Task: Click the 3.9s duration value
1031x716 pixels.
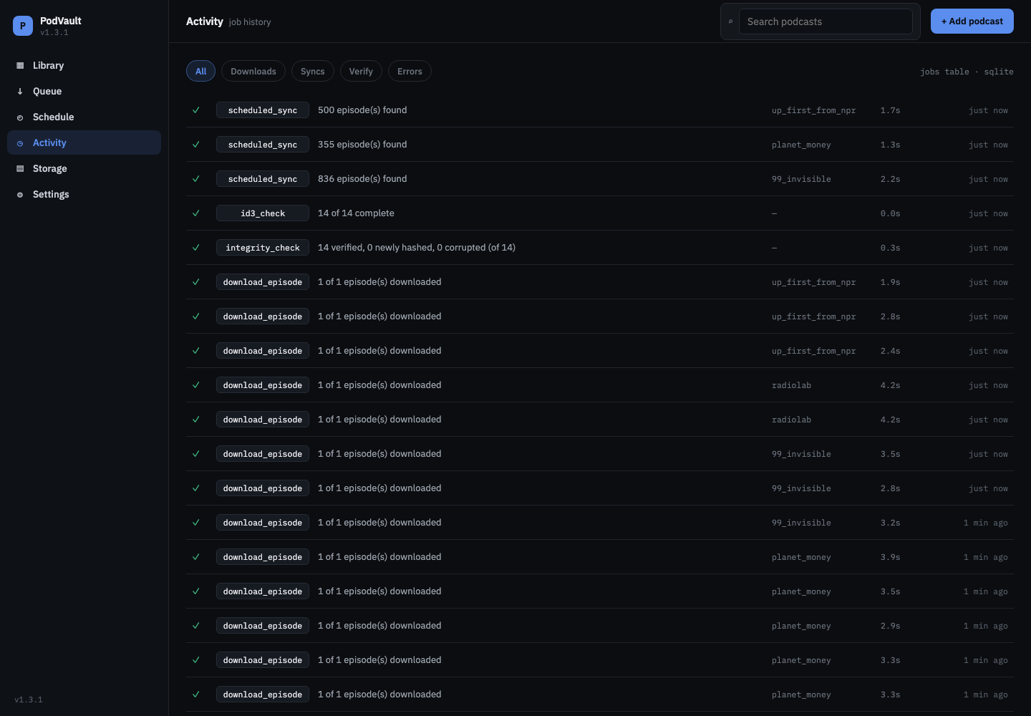Action: (x=890, y=557)
